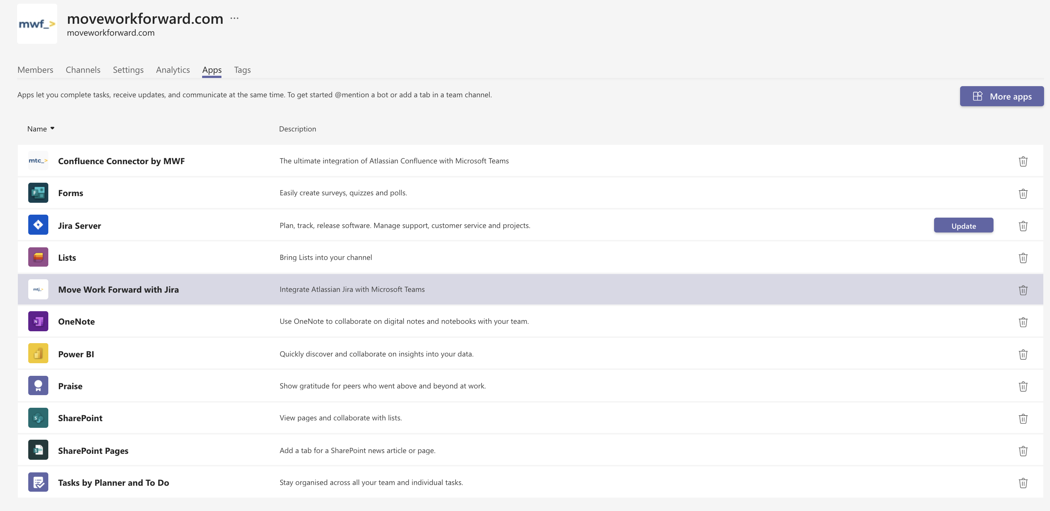Open the Analytics tab

173,70
